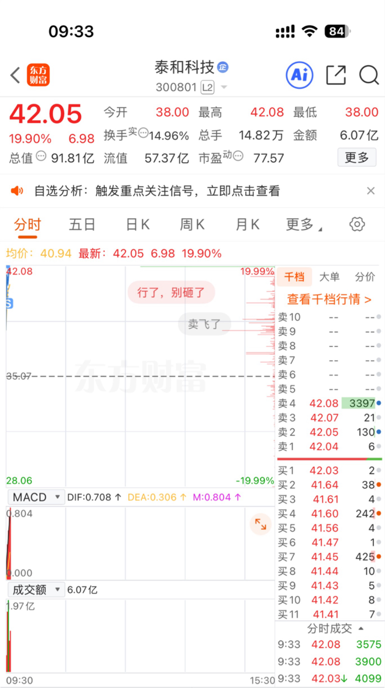
Task: Tap the 均价 40.94 label
Action: (x=39, y=253)
